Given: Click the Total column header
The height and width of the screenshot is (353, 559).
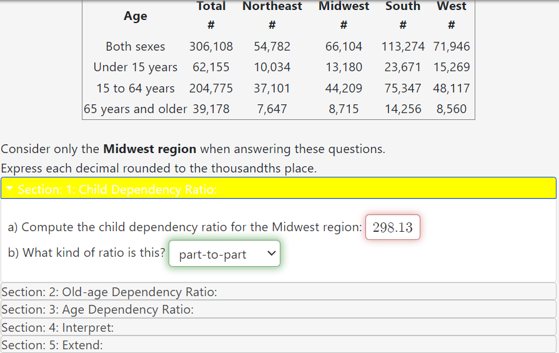Looking at the screenshot, I should pyautogui.click(x=211, y=6).
